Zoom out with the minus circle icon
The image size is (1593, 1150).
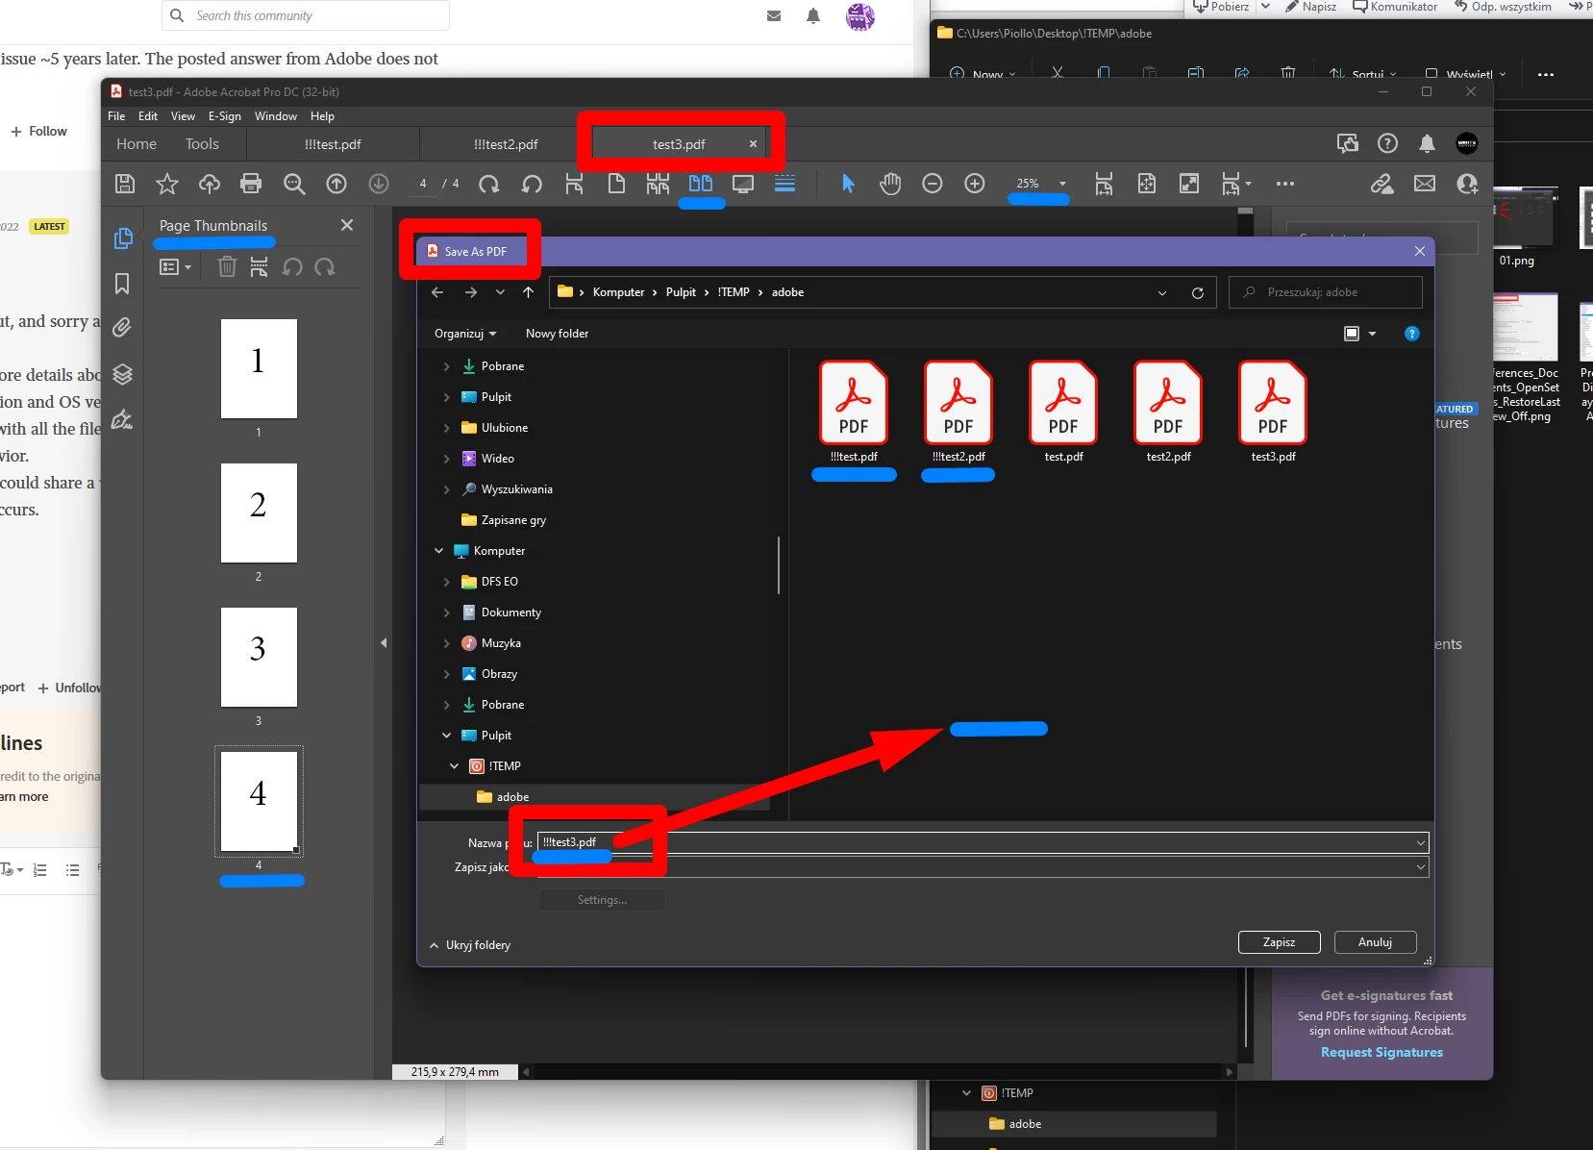933,184
